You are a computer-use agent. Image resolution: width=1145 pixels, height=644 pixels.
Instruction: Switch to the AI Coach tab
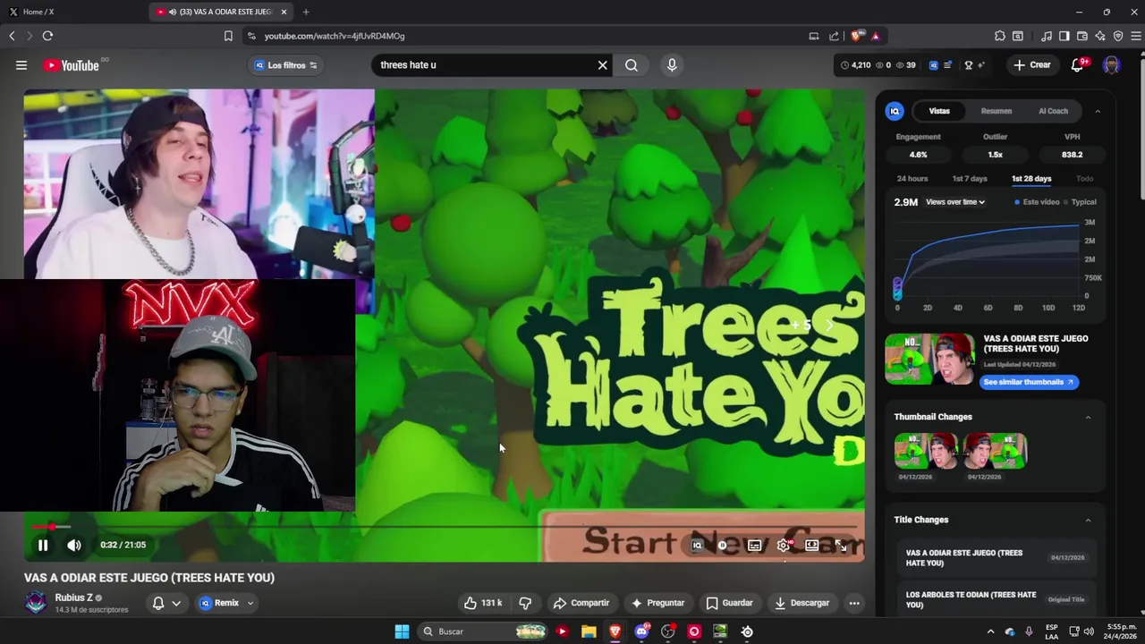point(1053,111)
